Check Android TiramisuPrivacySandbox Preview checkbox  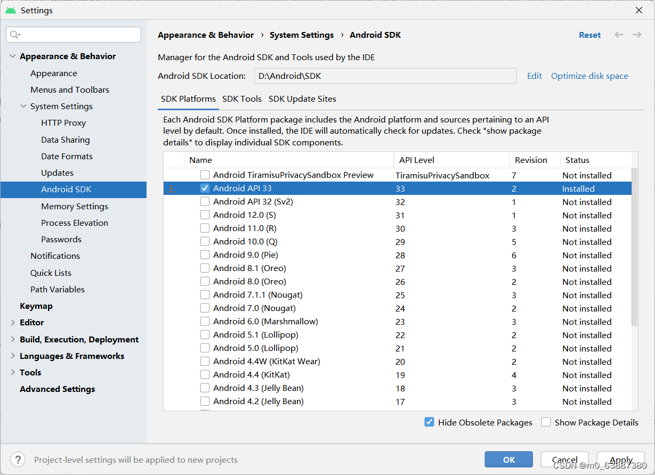tap(205, 175)
